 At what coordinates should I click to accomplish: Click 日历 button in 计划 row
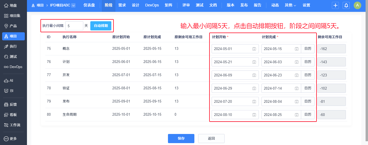click(308, 62)
